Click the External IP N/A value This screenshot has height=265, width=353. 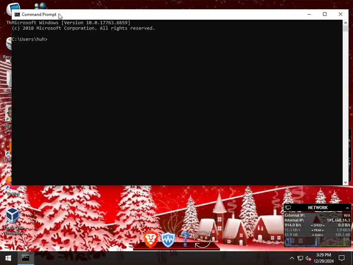tap(347, 215)
